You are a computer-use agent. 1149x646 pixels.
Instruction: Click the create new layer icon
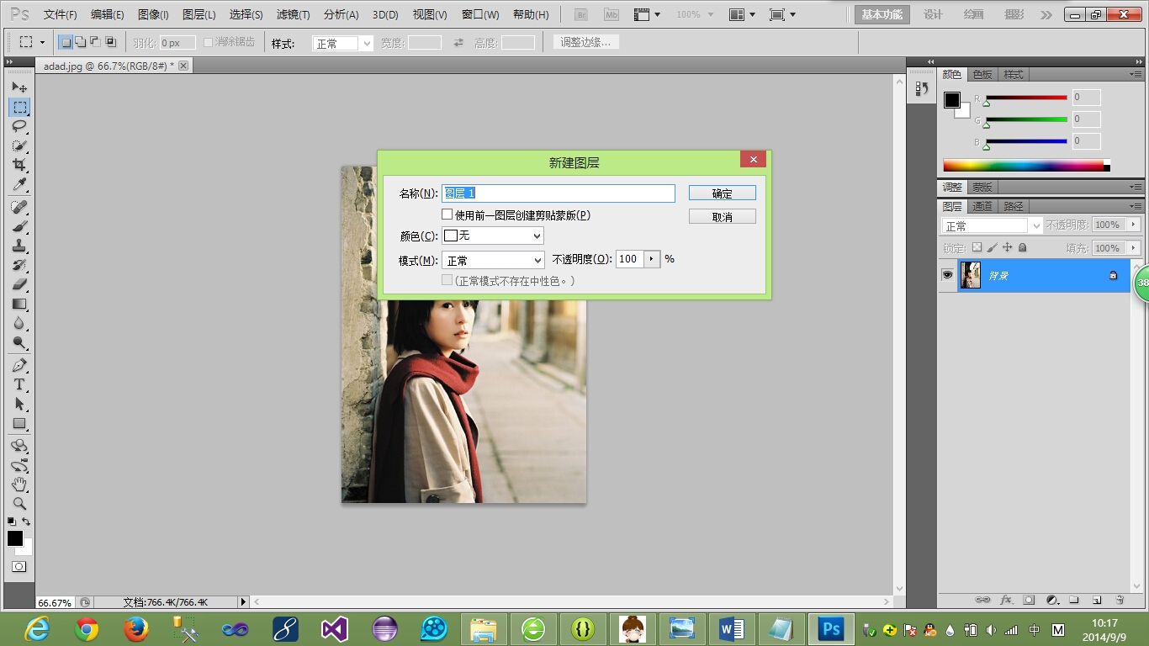(x=1097, y=600)
